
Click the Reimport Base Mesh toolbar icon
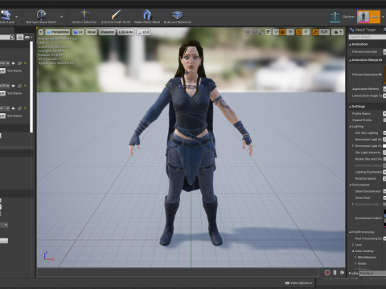click(41, 15)
